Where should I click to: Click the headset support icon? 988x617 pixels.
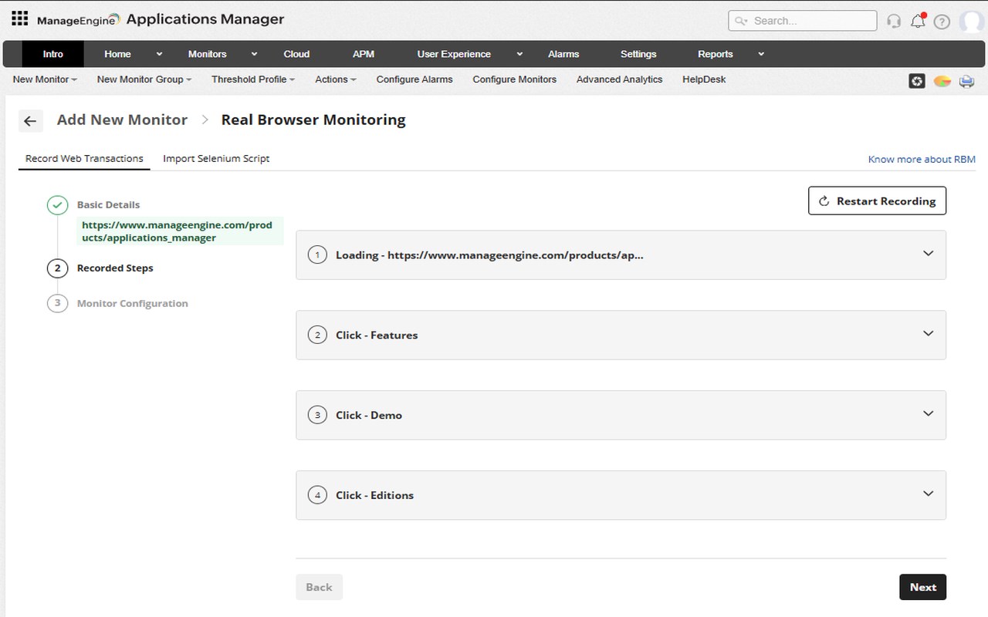[x=894, y=21]
